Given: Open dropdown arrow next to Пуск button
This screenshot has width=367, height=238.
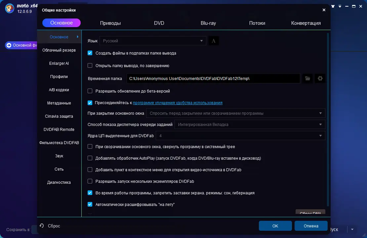Looking at the screenshot, I should [x=352, y=229].
